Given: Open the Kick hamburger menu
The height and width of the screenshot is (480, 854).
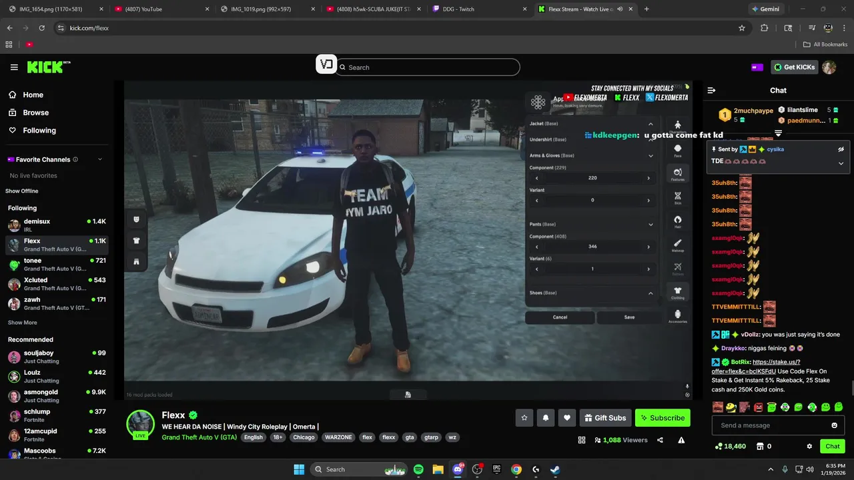Looking at the screenshot, I should (x=14, y=67).
